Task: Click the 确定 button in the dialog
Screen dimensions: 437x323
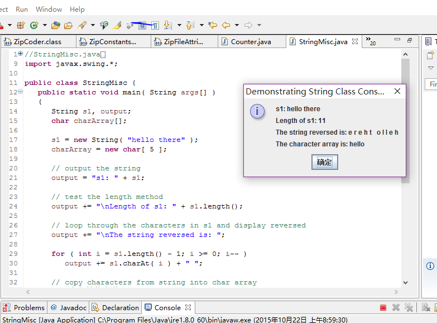Action: (325, 162)
